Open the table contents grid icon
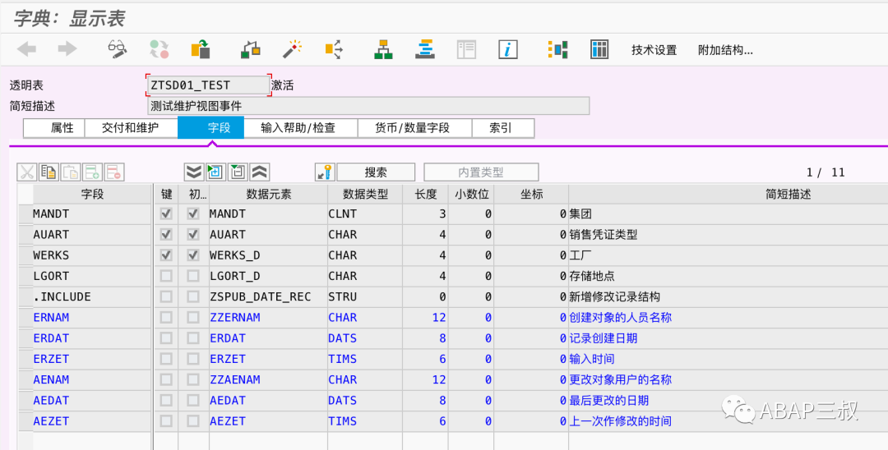Image resolution: width=888 pixels, height=450 pixels. pyautogui.click(x=599, y=49)
